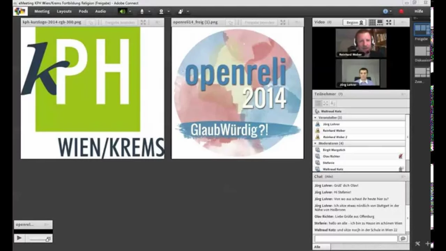The height and width of the screenshot is (251, 446).
Task: Click the Beginn webcam button in the Video pod
Action: point(355,22)
